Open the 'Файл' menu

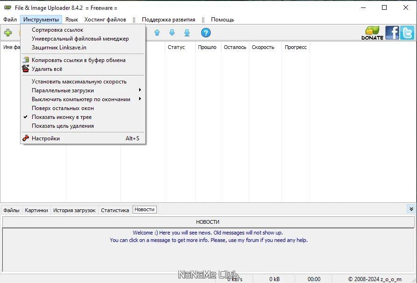[x=10, y=20]
